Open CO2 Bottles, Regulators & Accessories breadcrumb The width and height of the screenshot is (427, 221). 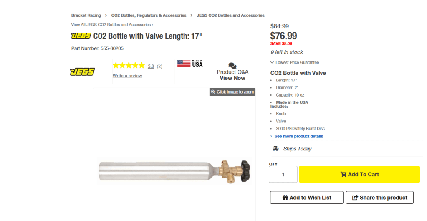click(149, 15)
